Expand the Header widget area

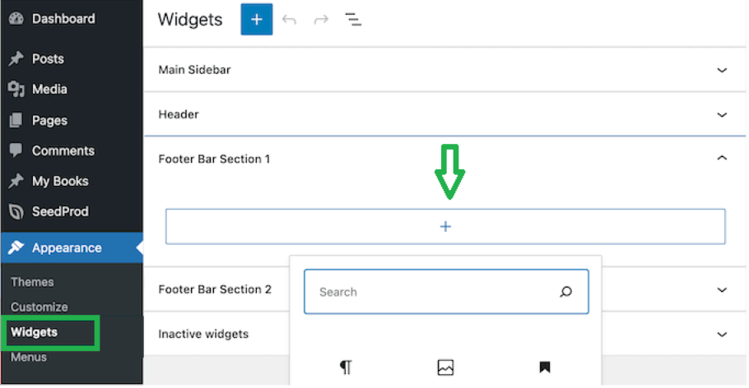(722, 115)
